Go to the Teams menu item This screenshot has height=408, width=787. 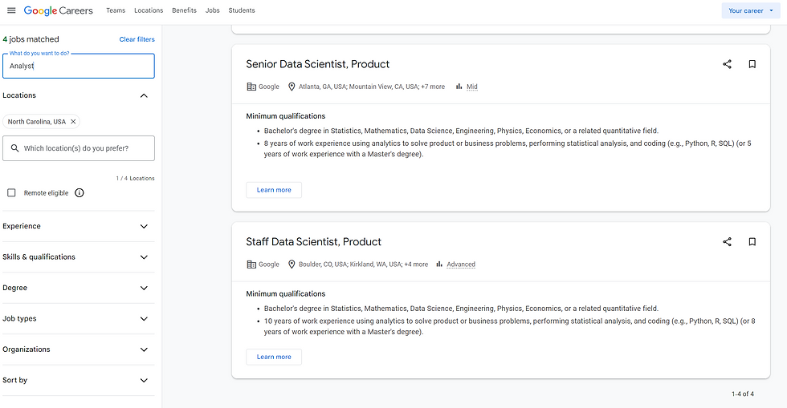(116, 10)
